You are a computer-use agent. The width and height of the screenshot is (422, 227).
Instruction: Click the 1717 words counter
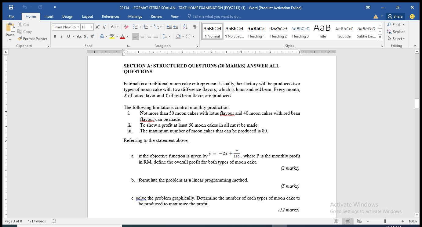tap(37, 221)
